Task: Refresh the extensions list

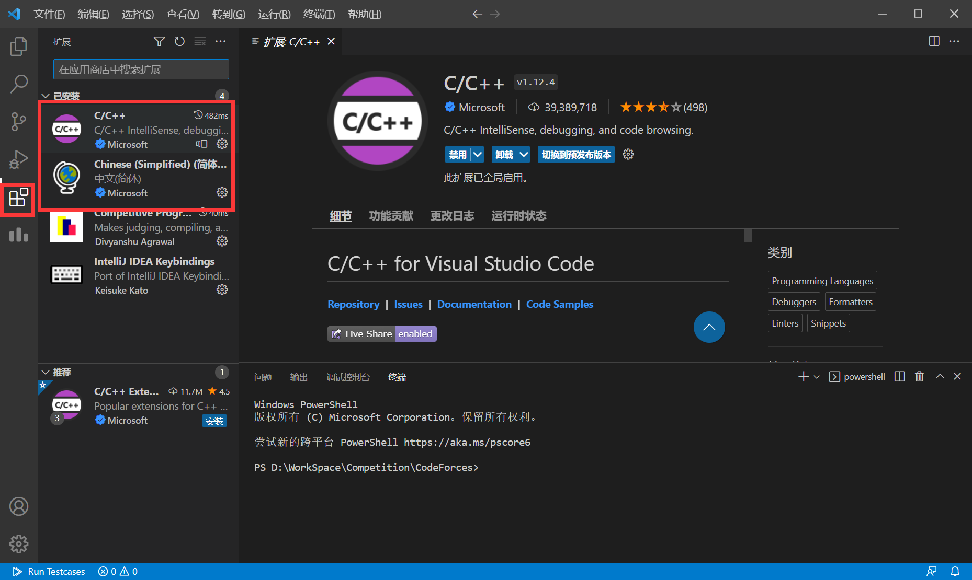Action: (179, 41)
